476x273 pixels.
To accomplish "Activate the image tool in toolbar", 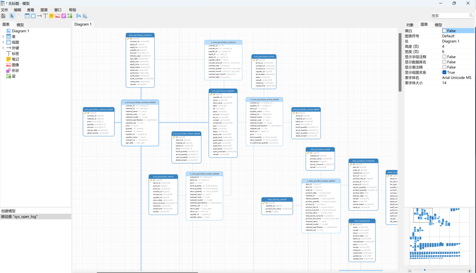I will [58, 16].
